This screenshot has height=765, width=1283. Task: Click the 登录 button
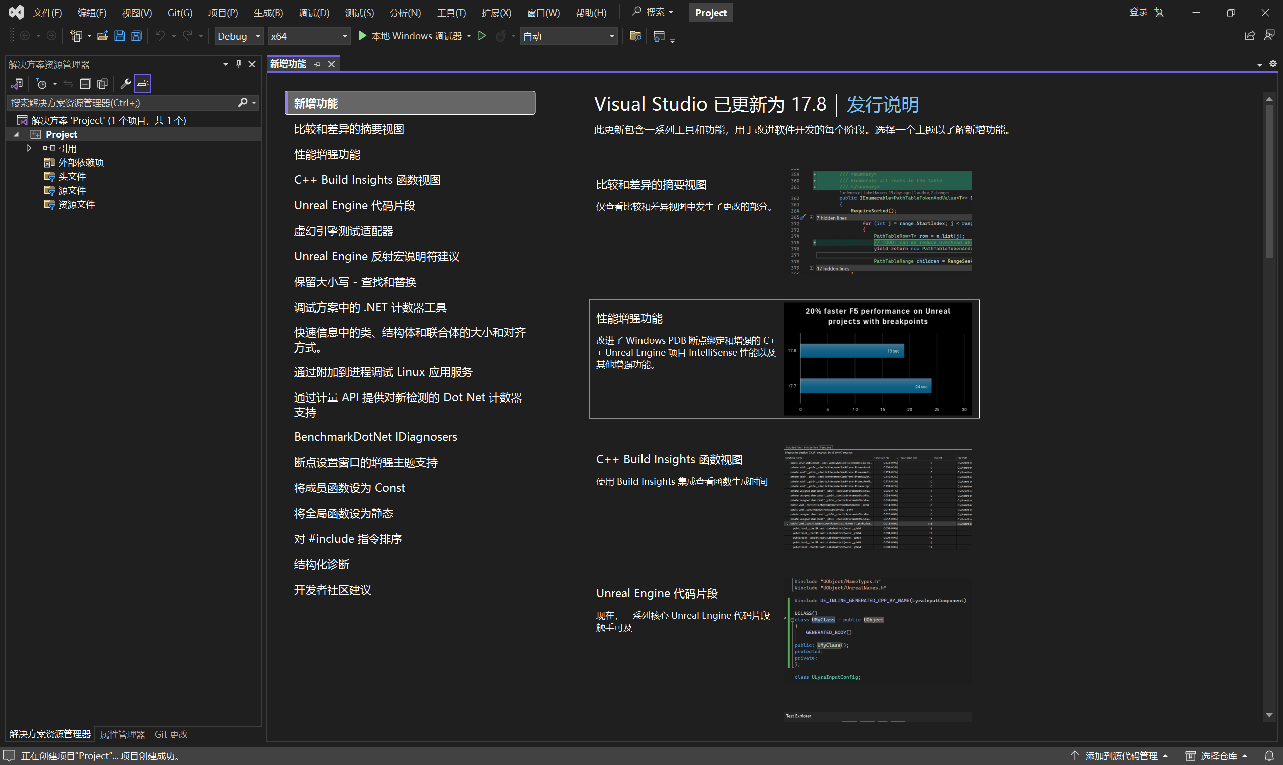click(1138, 12)
